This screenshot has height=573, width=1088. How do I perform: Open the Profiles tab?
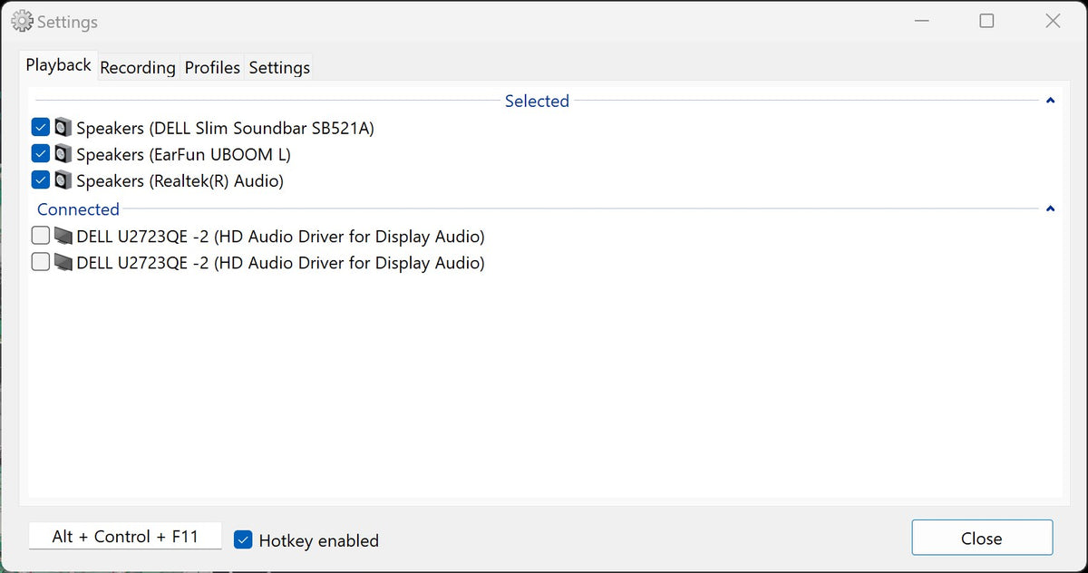212,68
